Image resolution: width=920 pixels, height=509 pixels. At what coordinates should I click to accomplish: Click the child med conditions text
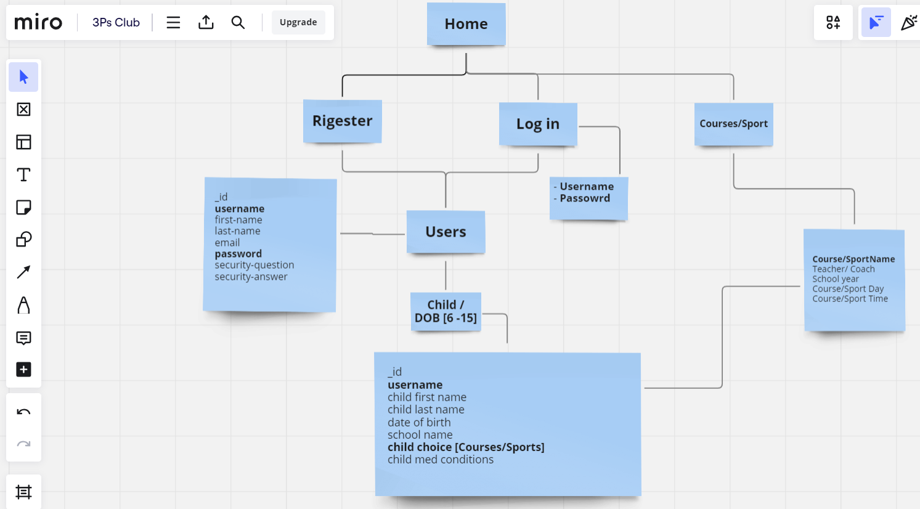tap(441, 460)
